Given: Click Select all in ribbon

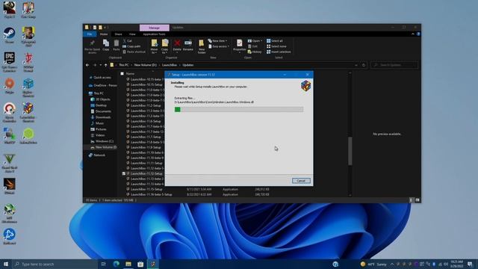Looking at the screenshot, I should [x=275, y=40].
